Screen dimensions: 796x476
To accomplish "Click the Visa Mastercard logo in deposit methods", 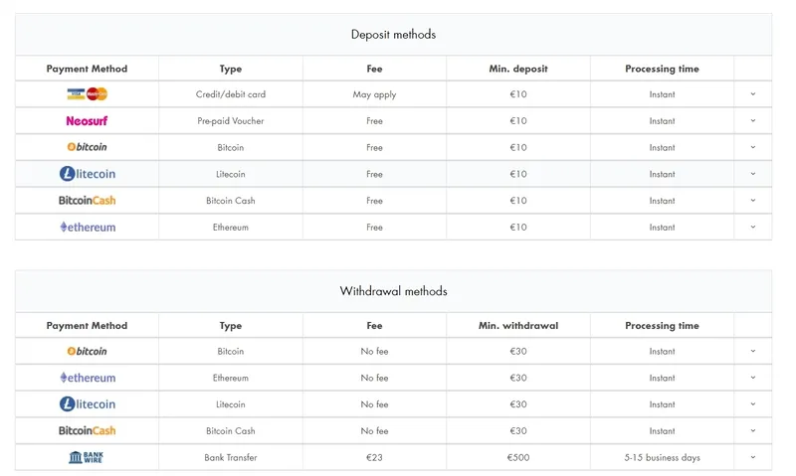I will (x=87, y=94).
